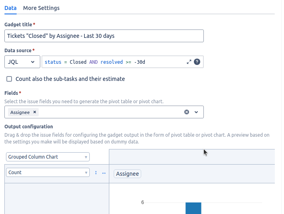Select the Assignee chip in output configuration
Image resolution: width=284 pixels, height=214 pixels.
[127, 174]
